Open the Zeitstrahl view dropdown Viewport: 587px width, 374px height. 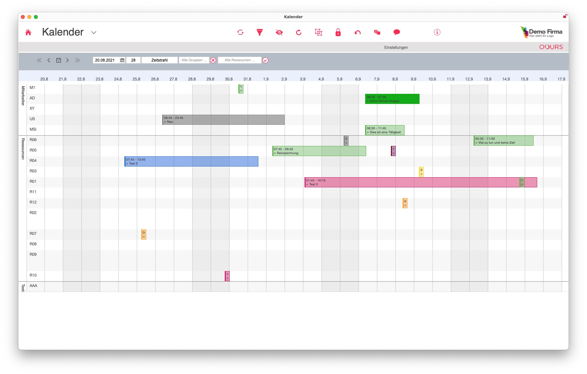coord(160,60)
